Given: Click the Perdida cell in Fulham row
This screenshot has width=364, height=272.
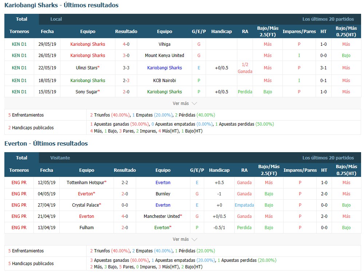Looking at the screenshot, I should [x=244, y=228].
